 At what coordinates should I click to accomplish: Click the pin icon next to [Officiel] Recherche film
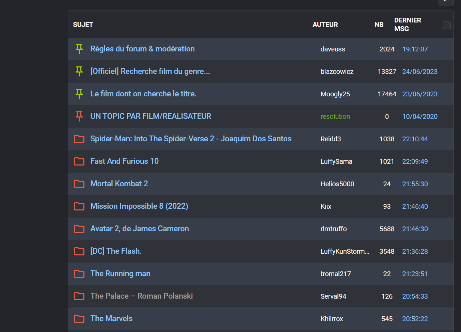[79, 72]
